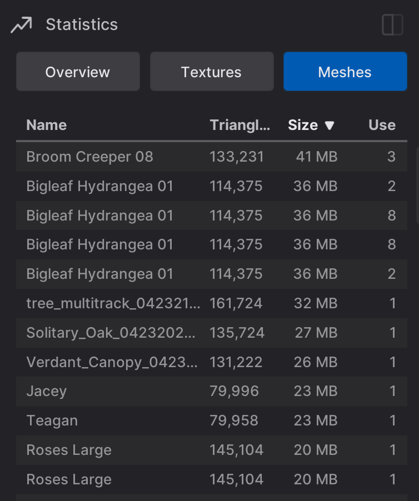Click the Size column sort arrow

point(330,126)
